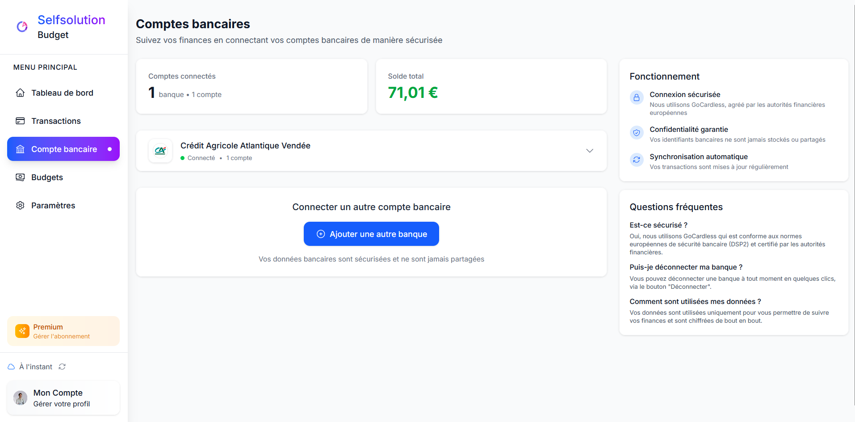Click the Paramètres gear icon
Image resolution: width=855 pixels, height=422 pixels.
point(20,206)
